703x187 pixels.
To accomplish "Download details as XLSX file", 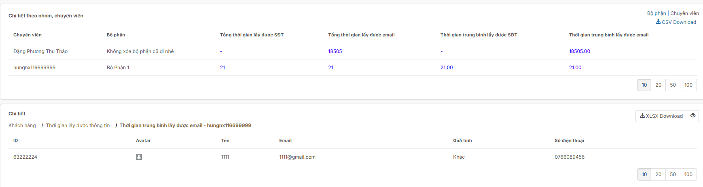I will point(661,116).
